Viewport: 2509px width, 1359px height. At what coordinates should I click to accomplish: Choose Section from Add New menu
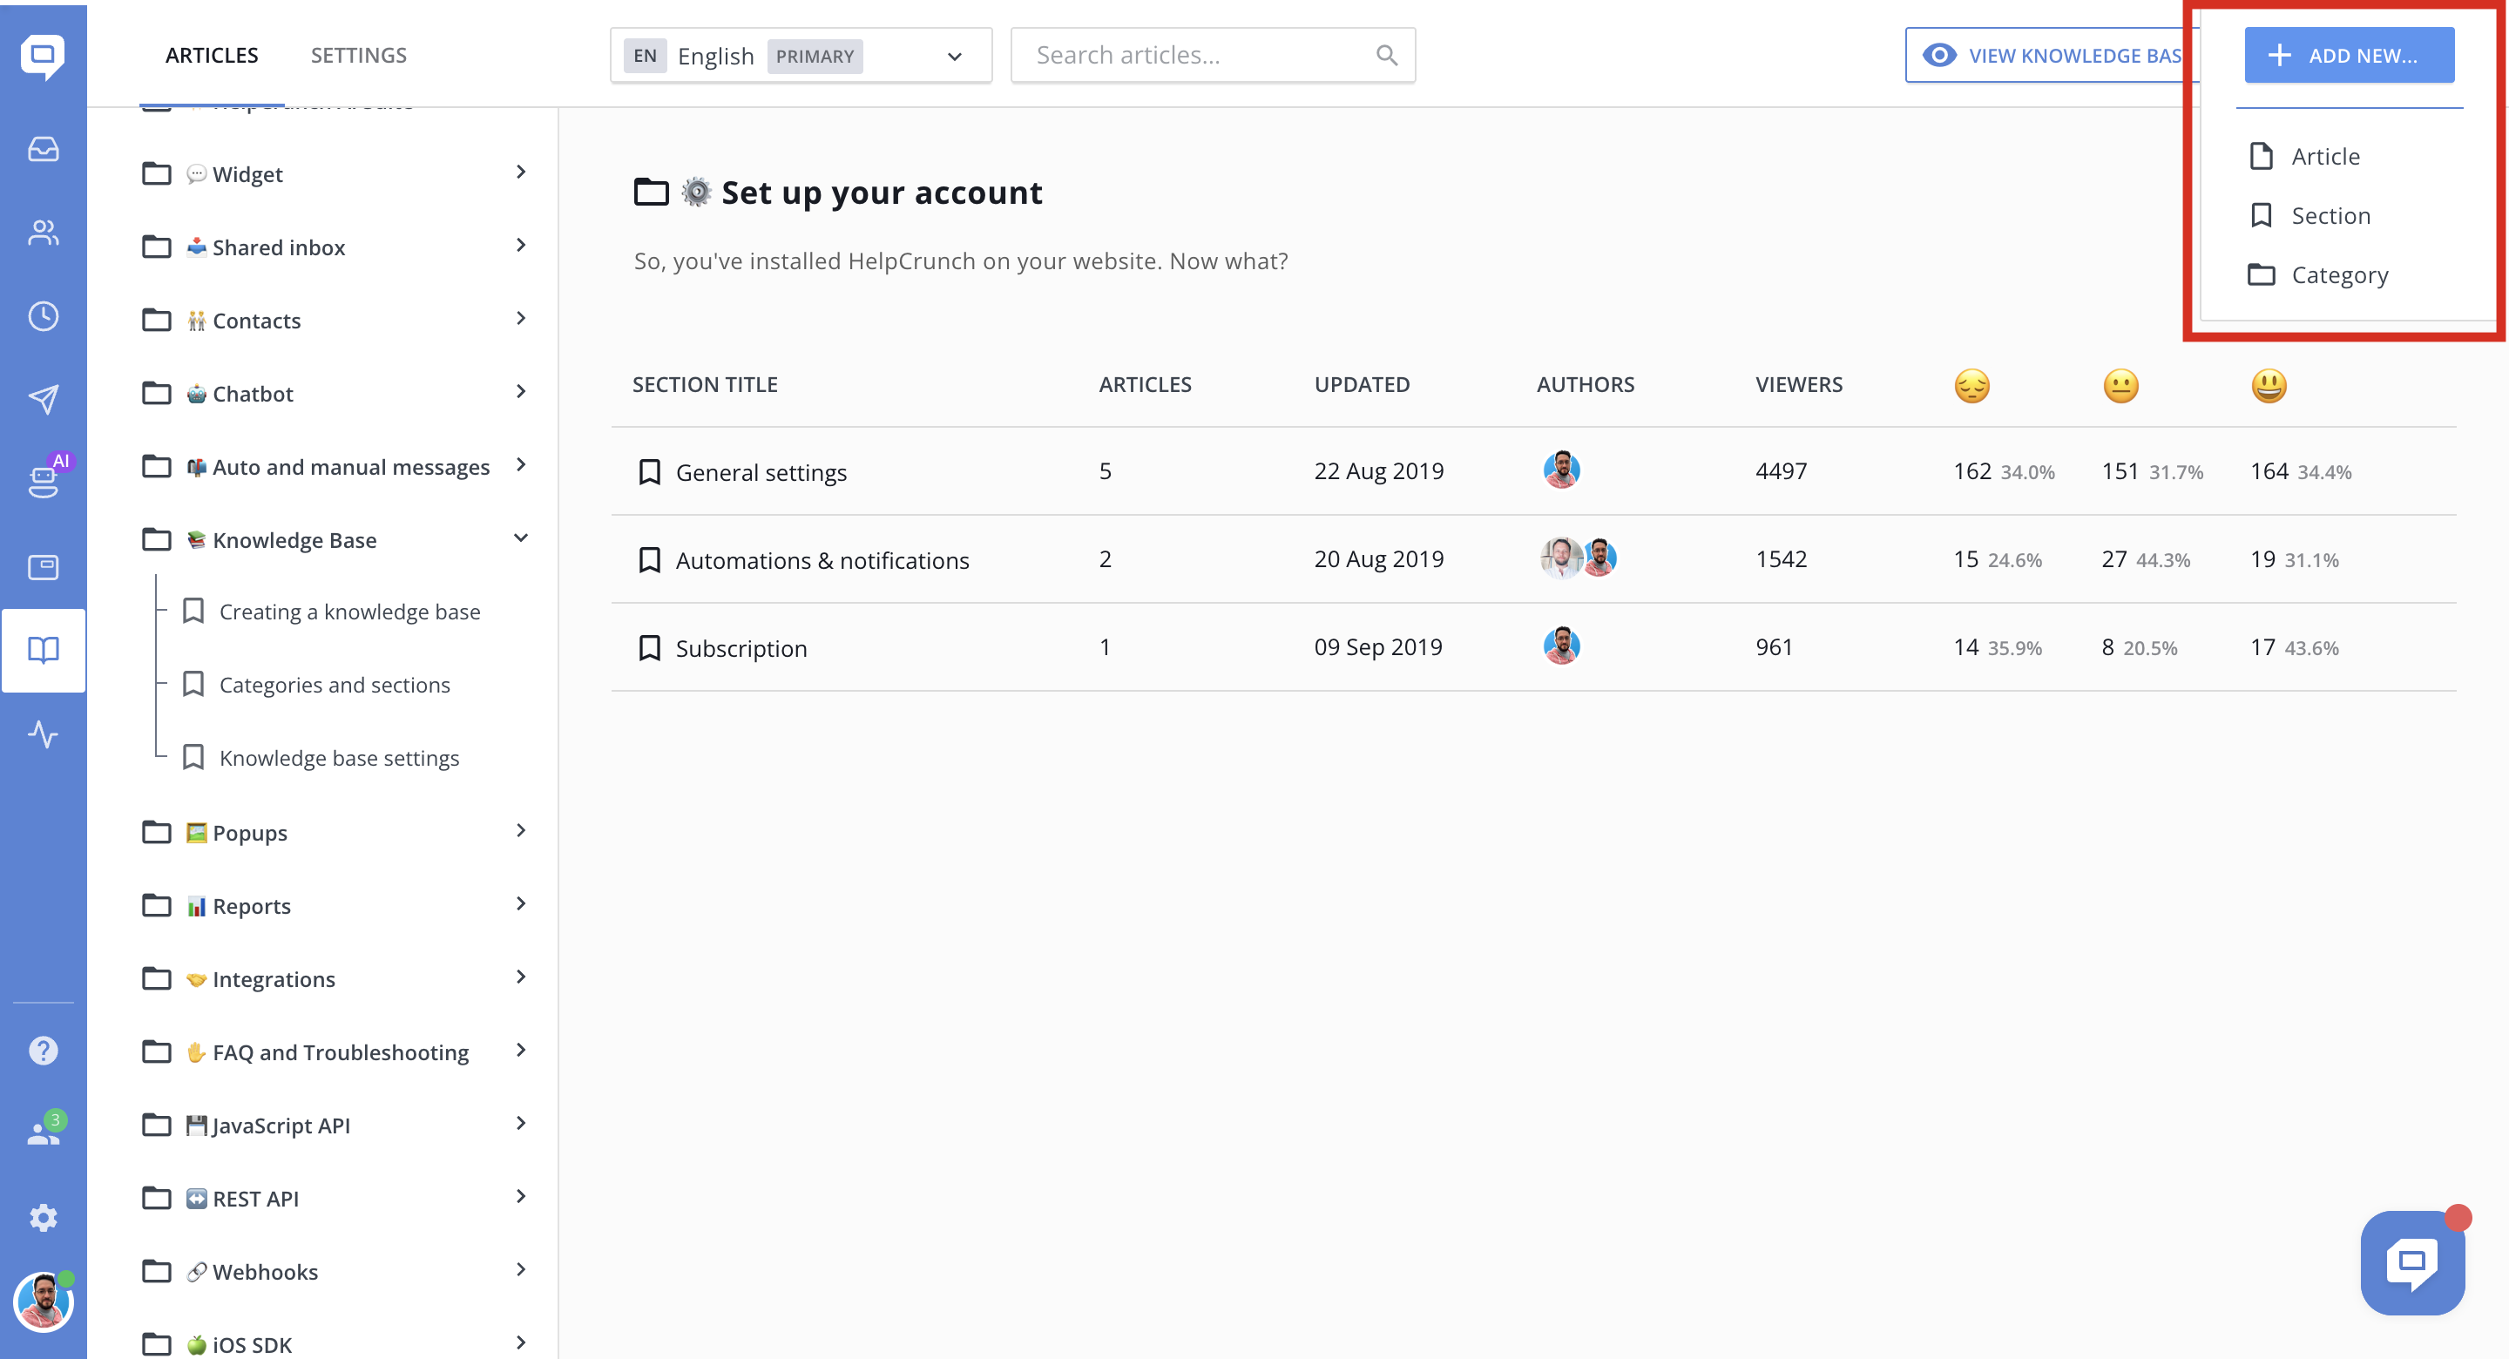point(2330,215)
